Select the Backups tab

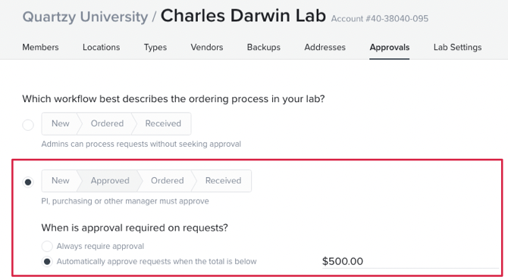(264, 47)
